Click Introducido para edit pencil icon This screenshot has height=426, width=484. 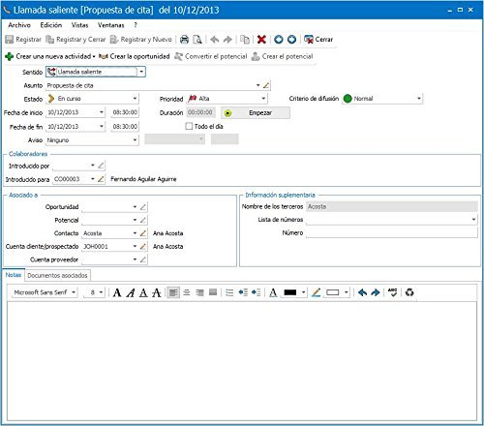[101, 179]
